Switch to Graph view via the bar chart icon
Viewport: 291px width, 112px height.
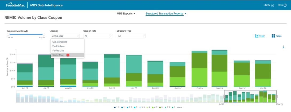257,36
